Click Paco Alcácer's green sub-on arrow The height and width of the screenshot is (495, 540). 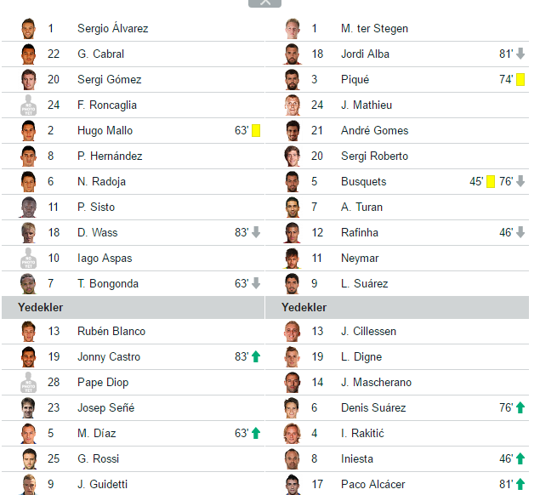click(x=520, y=485)
